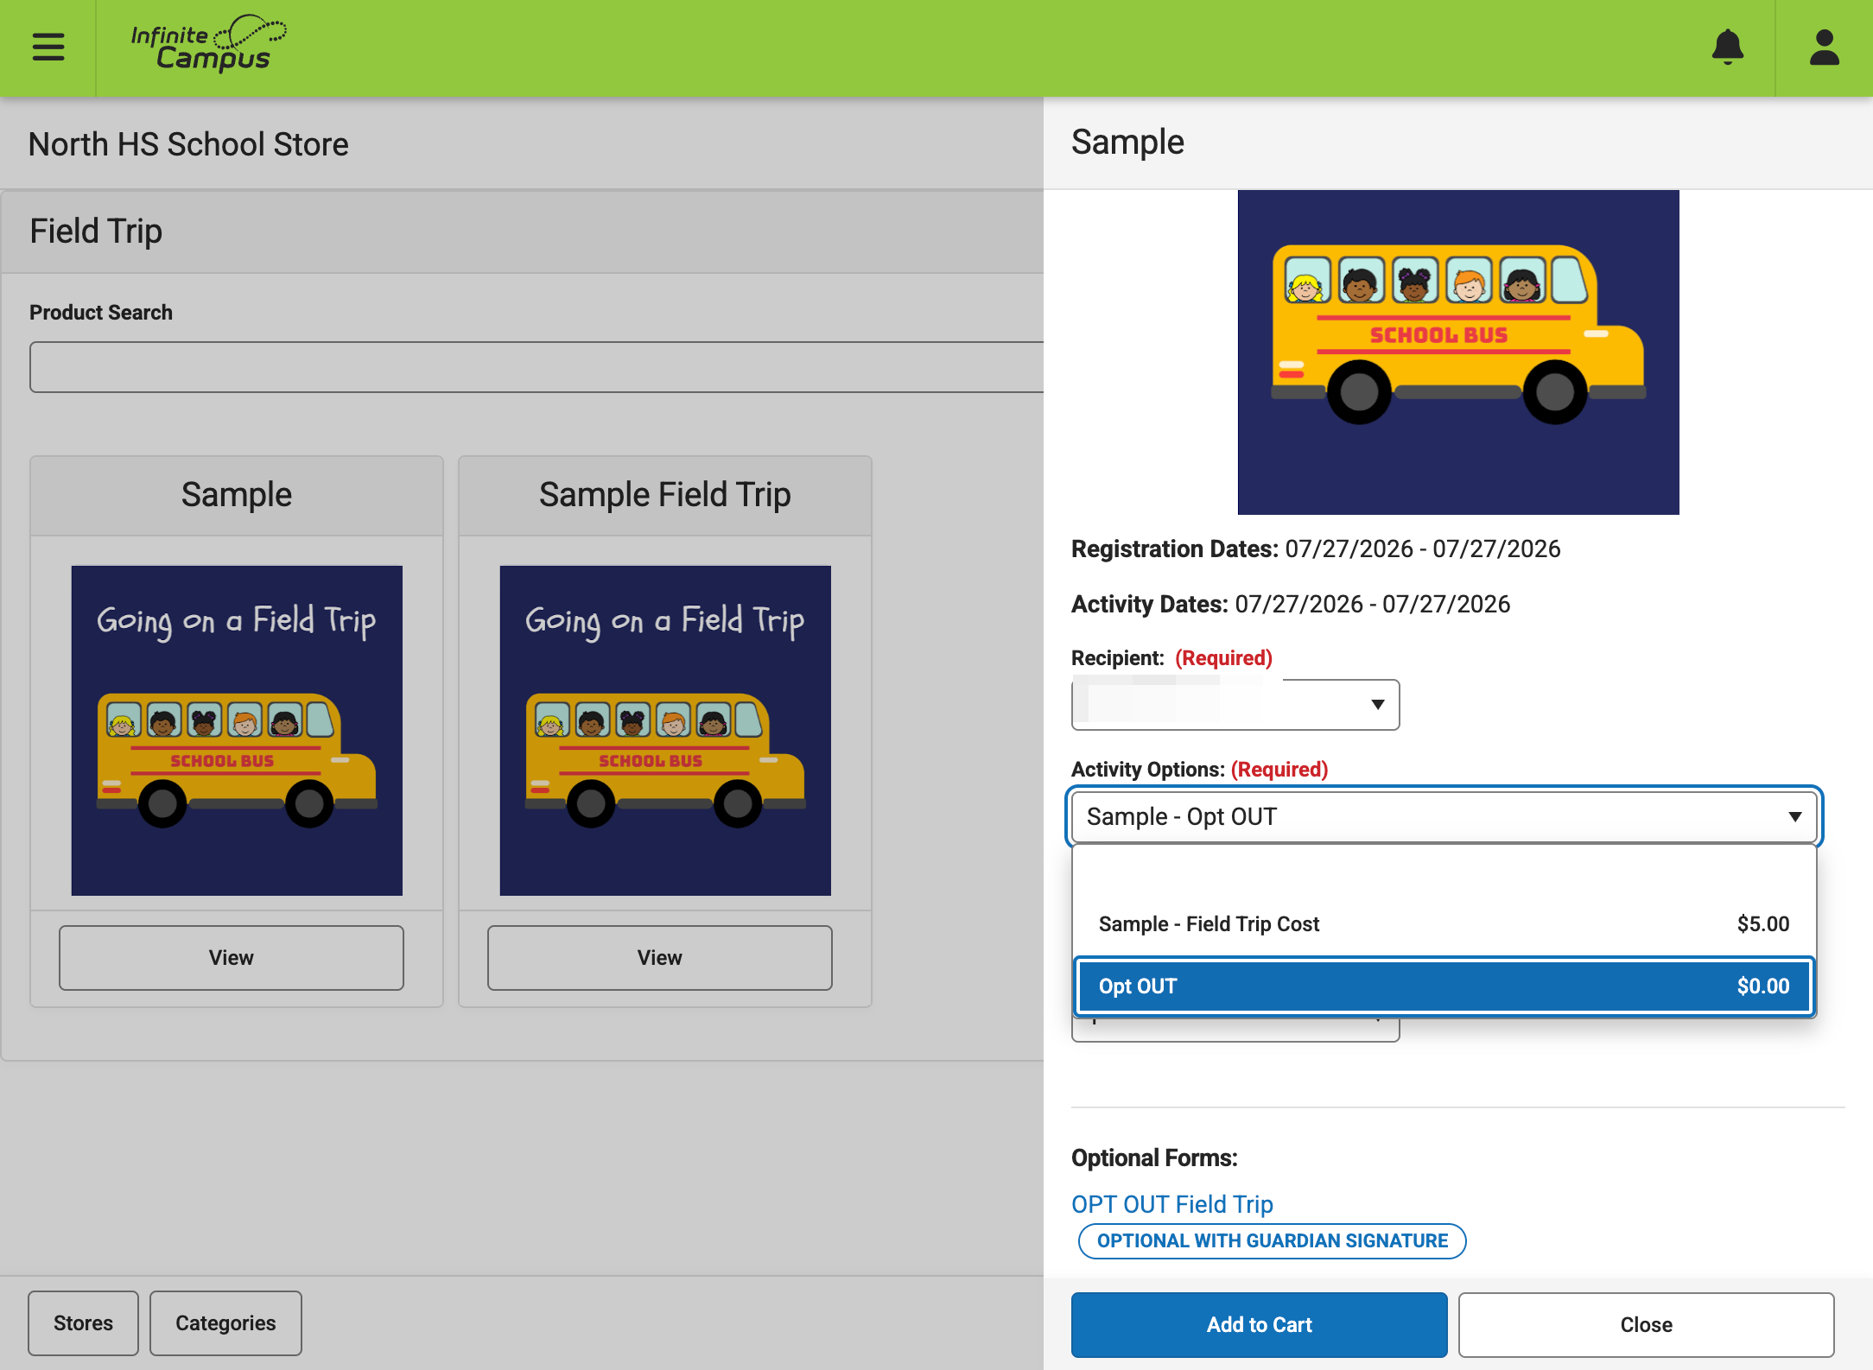Click the Sample Field Trip card title
Image resolution: width=1873 pixels, height=1370 pixels.
[664, 494]
